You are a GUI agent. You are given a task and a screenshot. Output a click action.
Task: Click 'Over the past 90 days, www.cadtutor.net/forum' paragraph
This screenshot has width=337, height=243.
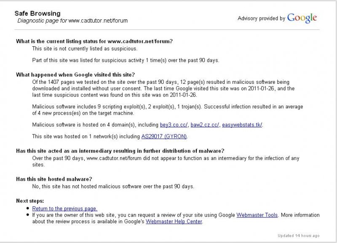(166, 161)
